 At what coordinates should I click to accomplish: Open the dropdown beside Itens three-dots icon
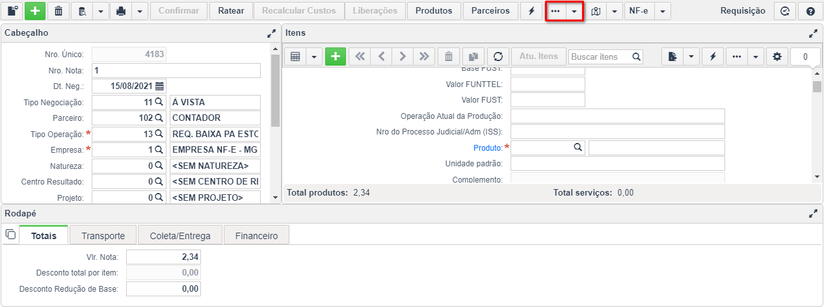pos(755,57)
